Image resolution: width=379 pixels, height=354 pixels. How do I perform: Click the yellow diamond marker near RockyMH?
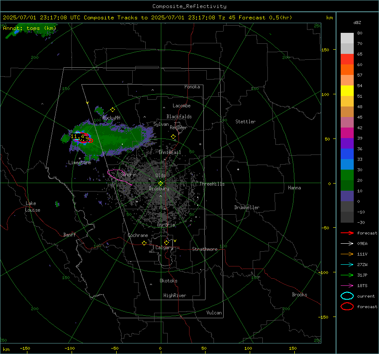click(x=112, y=110)
